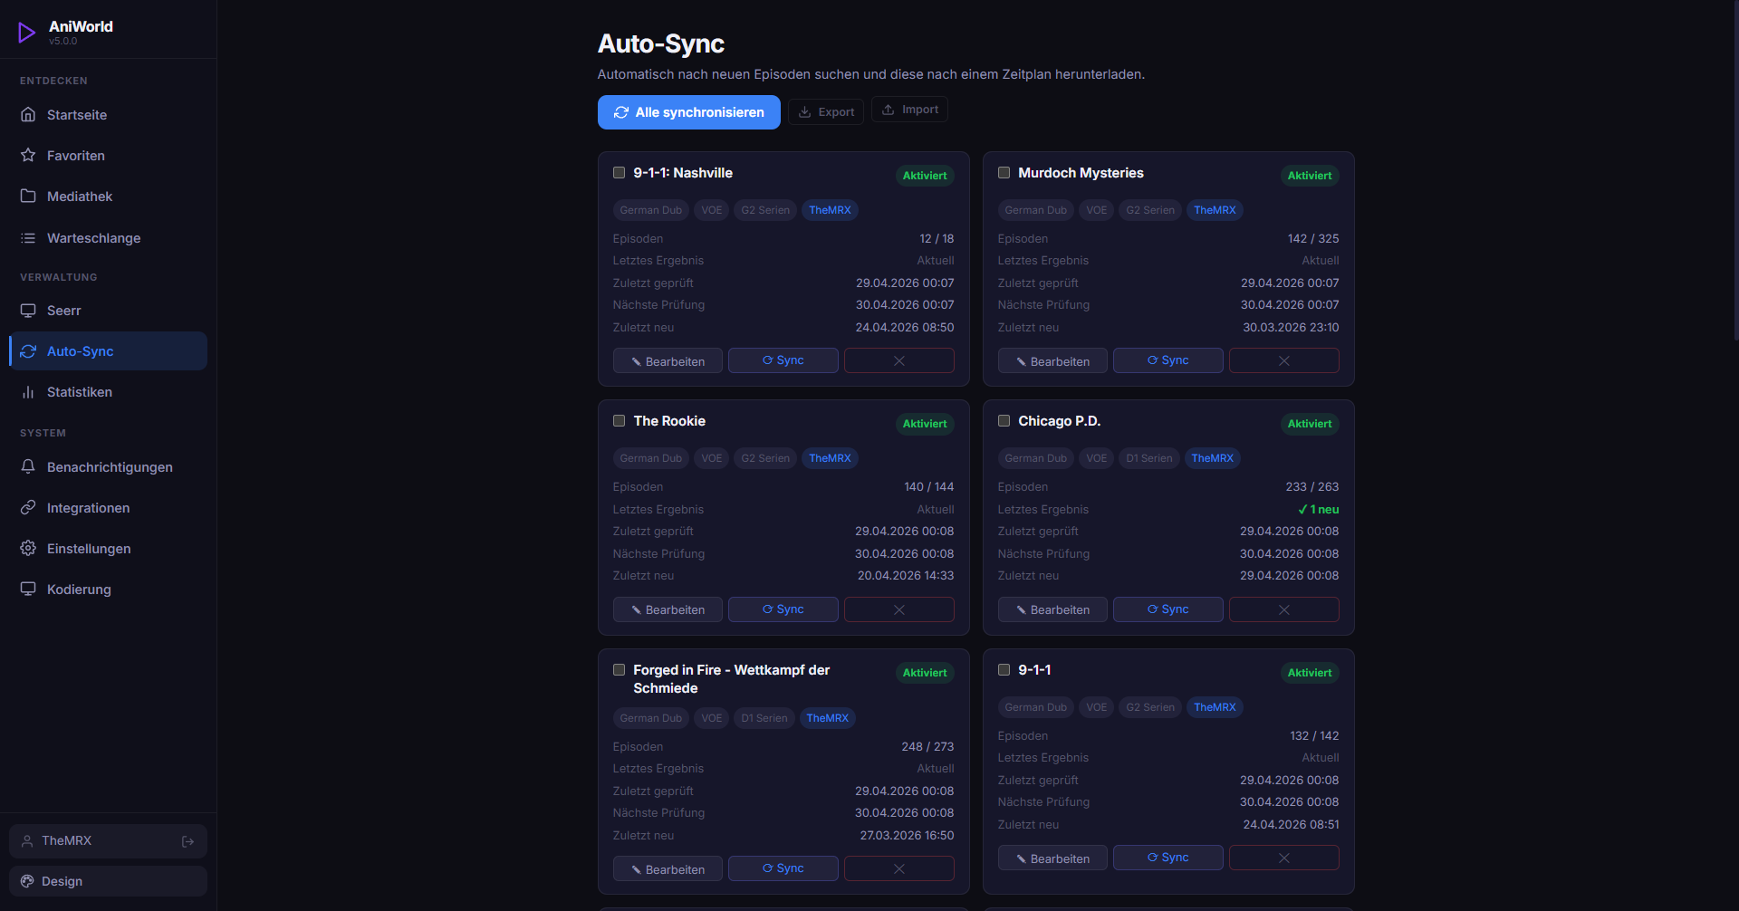Viewport: 1739px width, 911px height.
Task: Open Mediathek via the folder icon
Action: 28,197
